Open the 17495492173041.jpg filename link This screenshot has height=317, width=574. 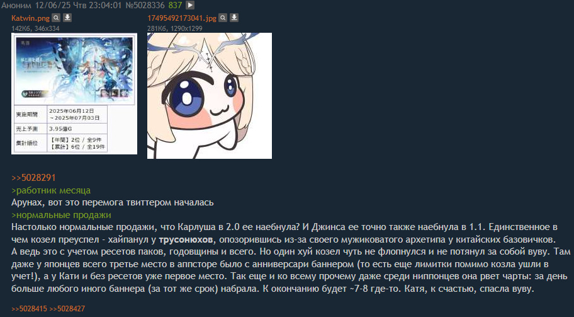pos(182,18)
